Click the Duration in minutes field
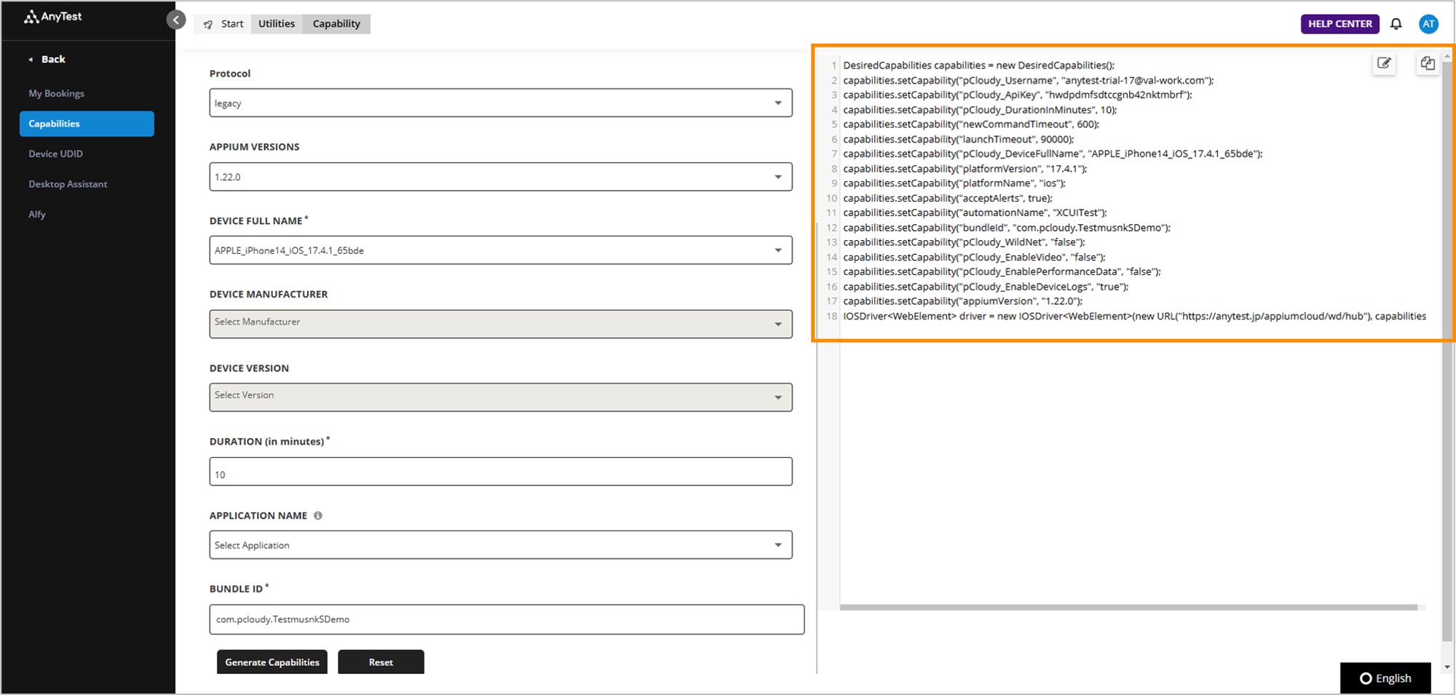 [x=501, y=472]
